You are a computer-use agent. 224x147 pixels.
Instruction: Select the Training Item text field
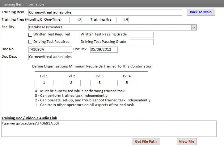(105, 13)
